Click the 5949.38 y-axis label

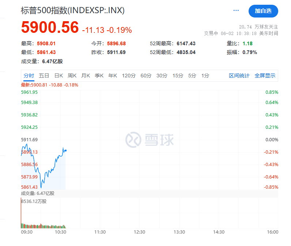(x=29, y=103)
